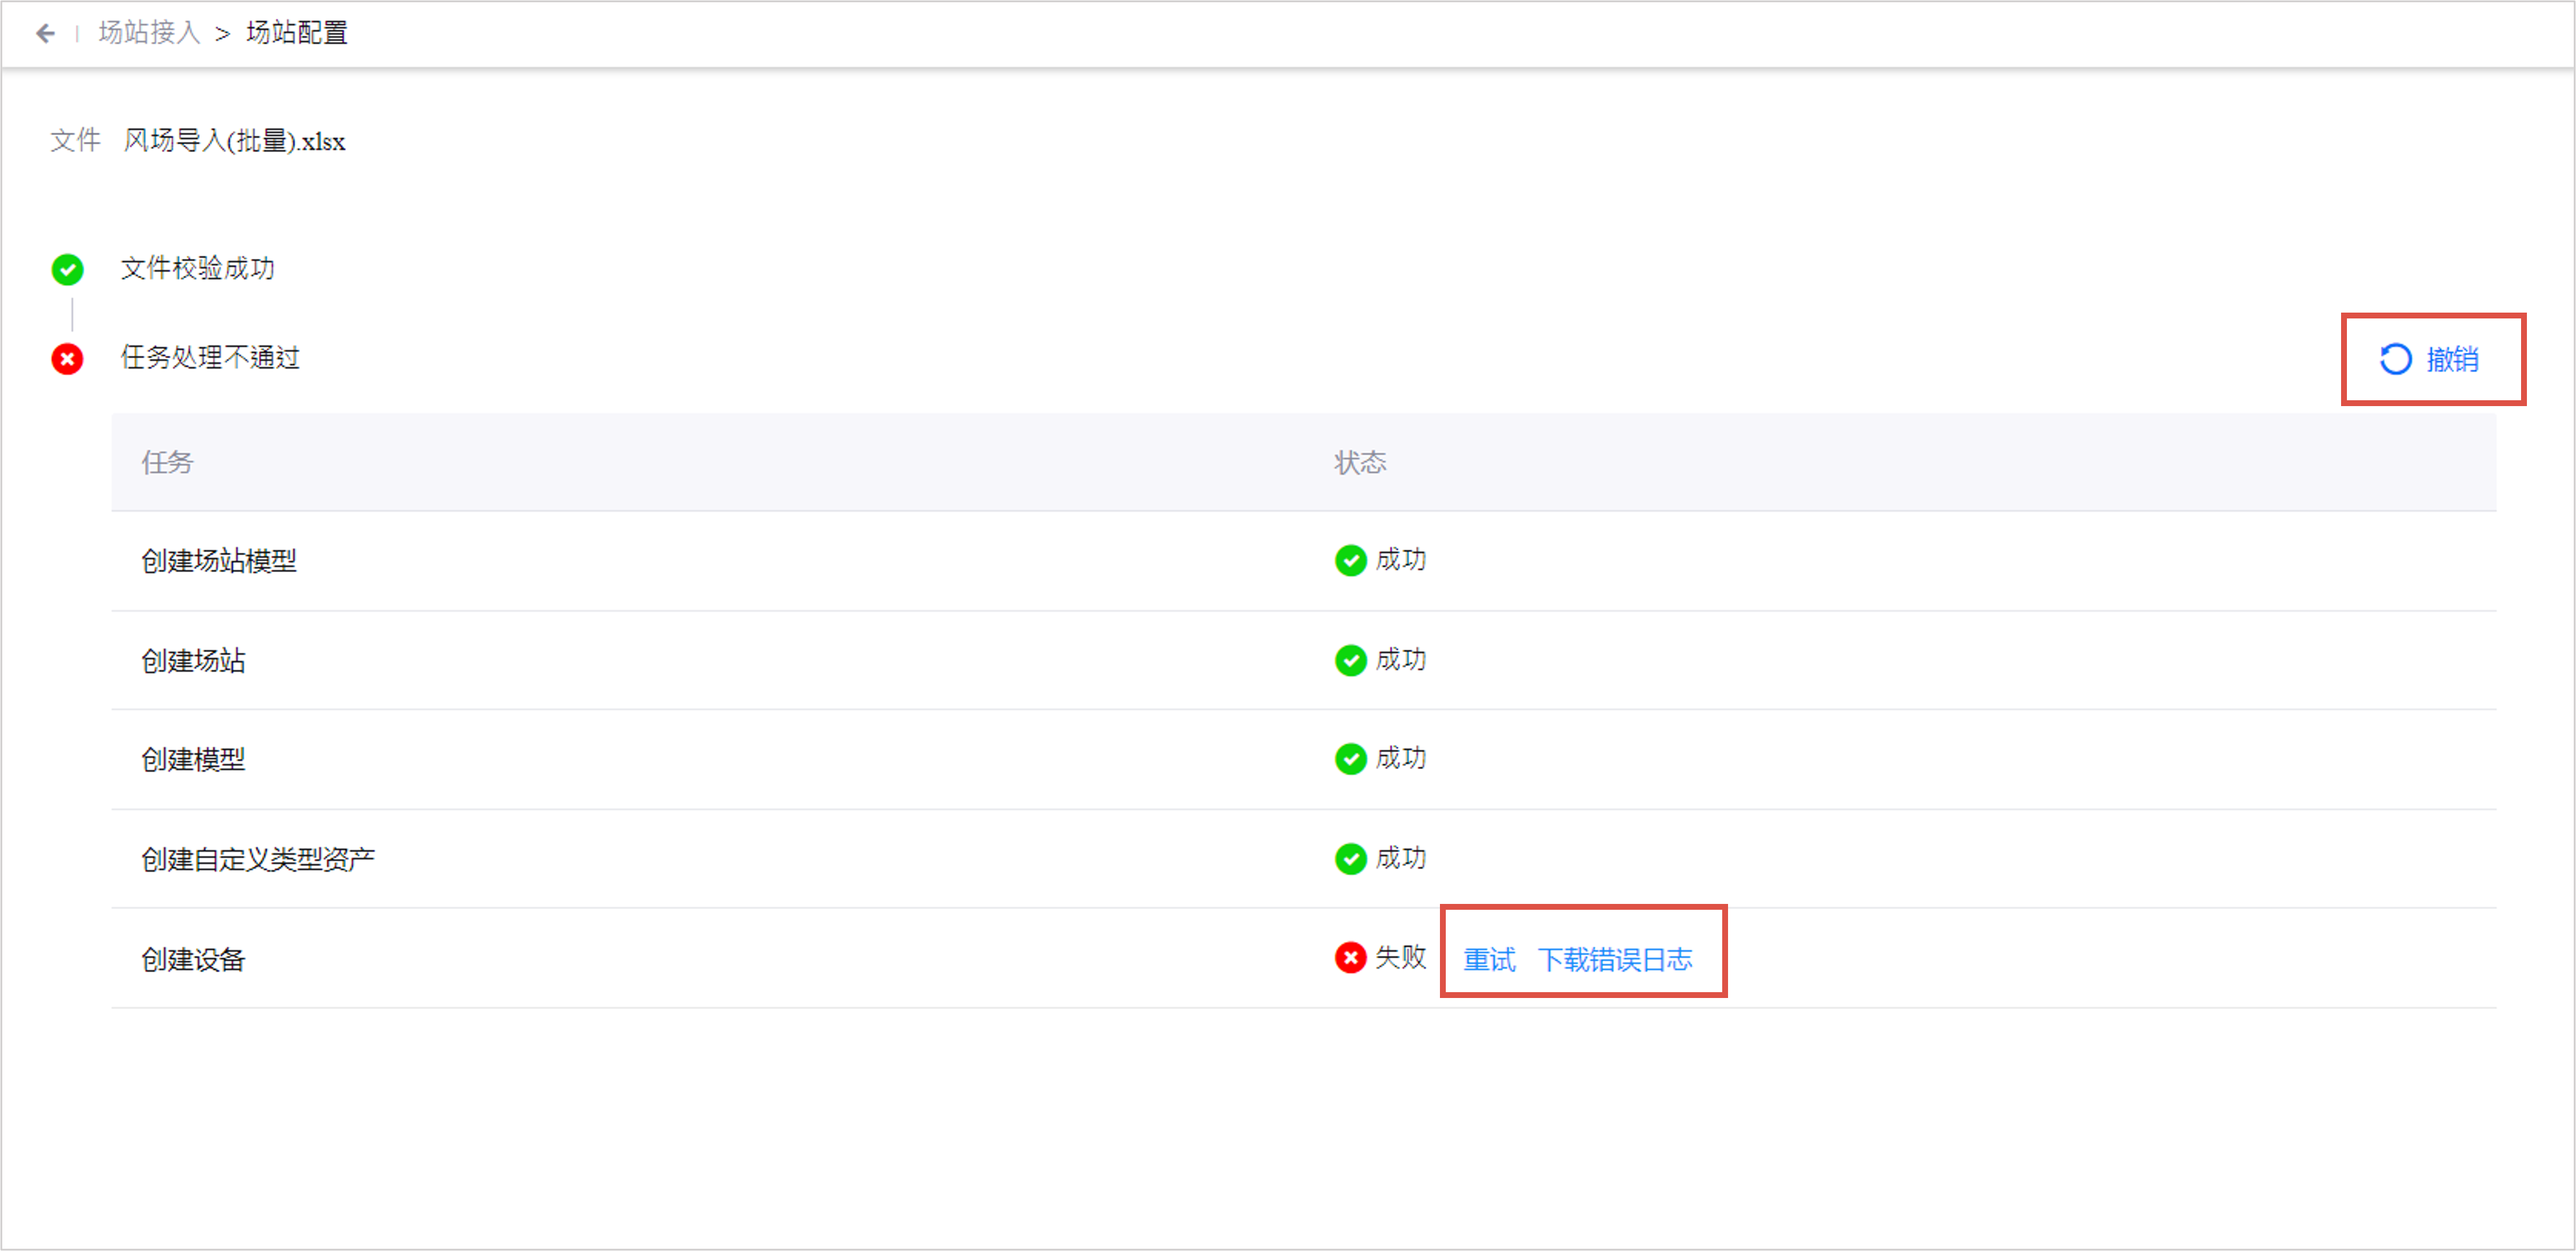
Task: Retry the failed 创建设备 task
Action: 1489,960
